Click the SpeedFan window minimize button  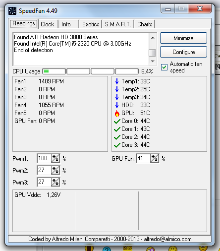point(168,9)
